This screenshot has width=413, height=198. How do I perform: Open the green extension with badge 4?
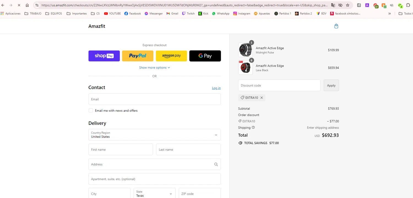click(400, 5)
